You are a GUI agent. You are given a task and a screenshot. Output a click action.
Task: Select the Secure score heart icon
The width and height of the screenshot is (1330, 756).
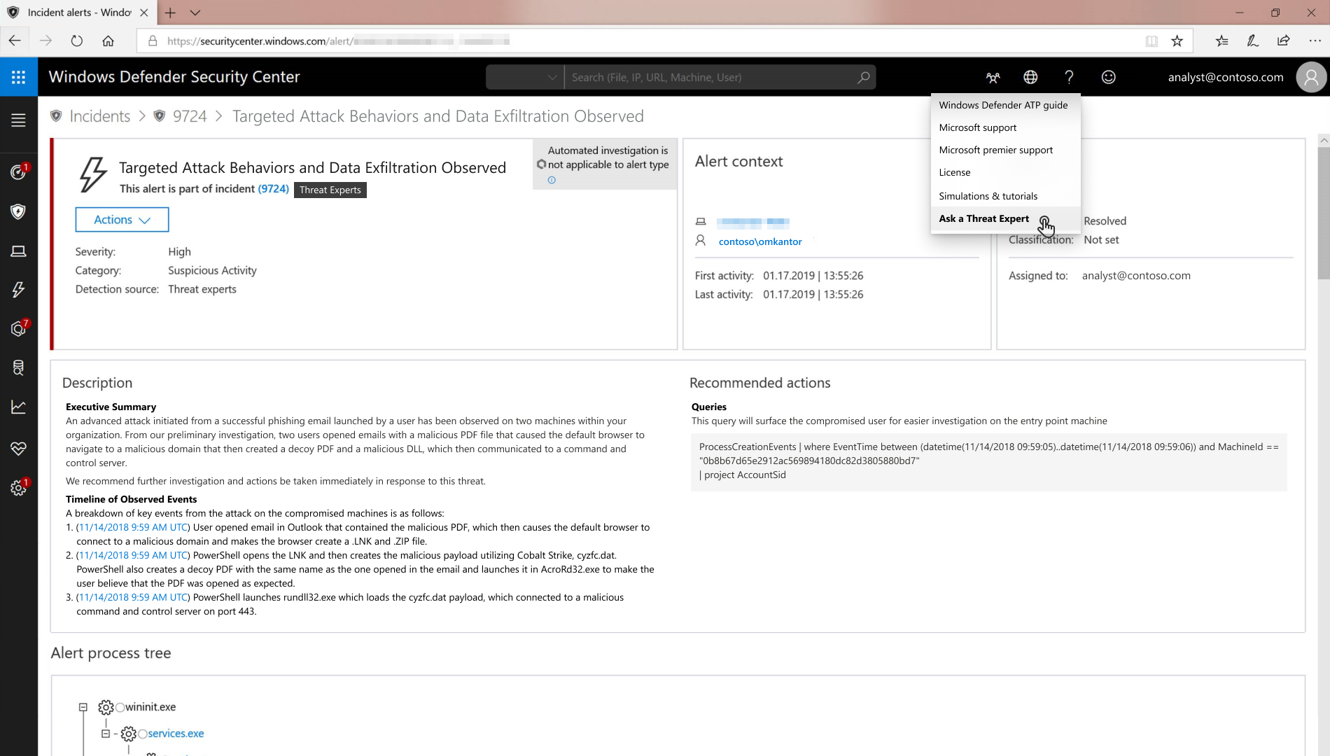[x=19, y=449]
